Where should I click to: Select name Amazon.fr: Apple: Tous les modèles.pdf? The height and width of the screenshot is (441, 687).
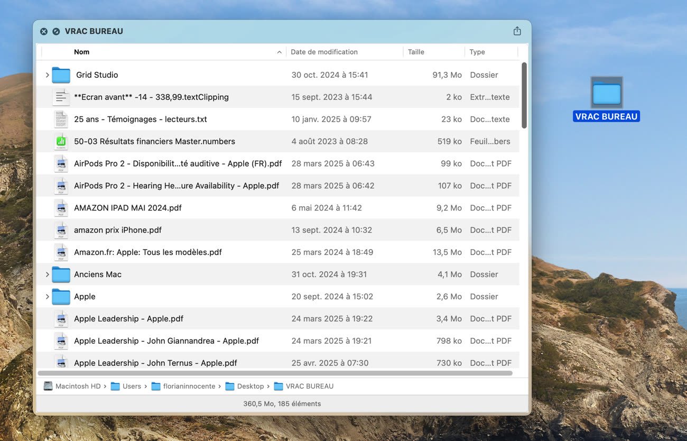coord(148,253)
